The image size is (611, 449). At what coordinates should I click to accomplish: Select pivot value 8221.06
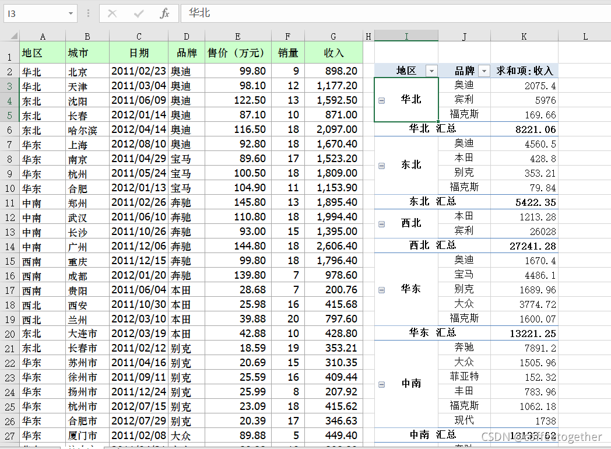pos(524,129)
